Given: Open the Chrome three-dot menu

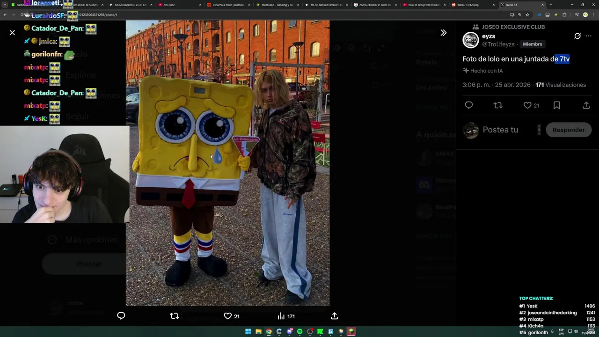Looking at the screenshot, I should coord(593,15).
